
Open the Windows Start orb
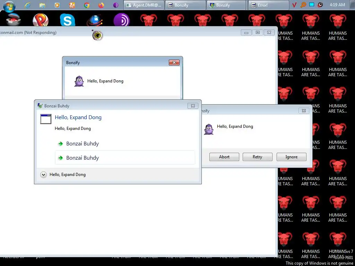(x=9, y=6)
